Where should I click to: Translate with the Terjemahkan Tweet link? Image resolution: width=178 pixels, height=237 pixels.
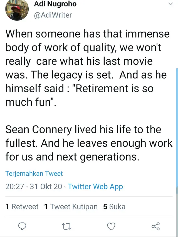click(34, 174)
